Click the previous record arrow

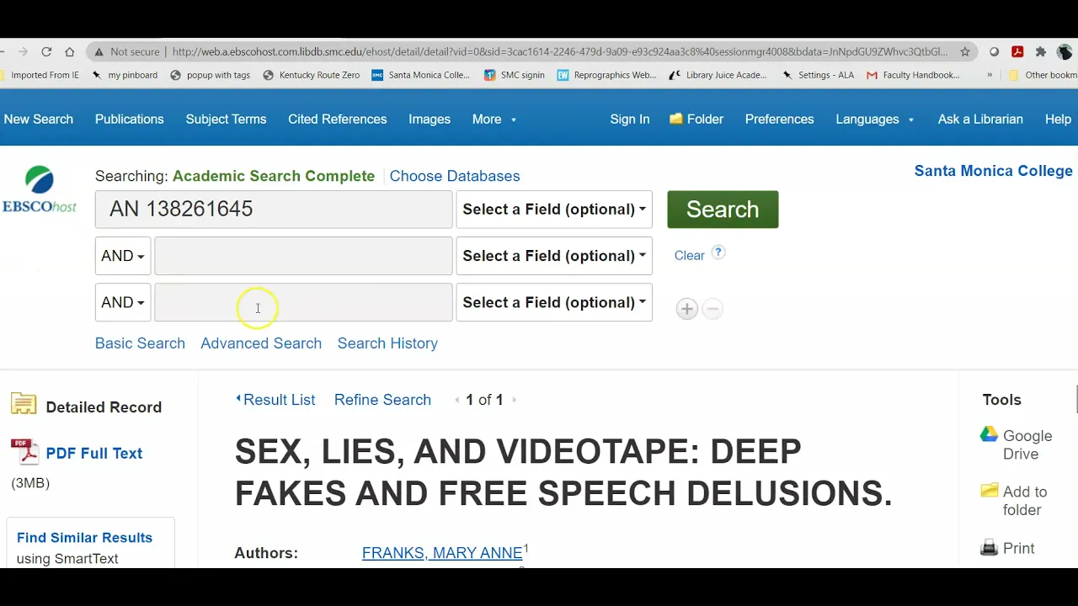pyautogui.click(x=457, y=400)
